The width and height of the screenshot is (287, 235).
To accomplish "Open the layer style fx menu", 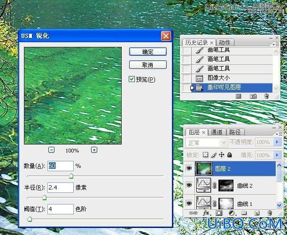I will pos(207,213).
